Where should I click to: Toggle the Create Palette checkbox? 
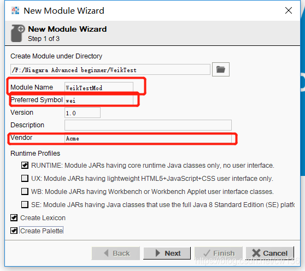click(x=14, y=231)
